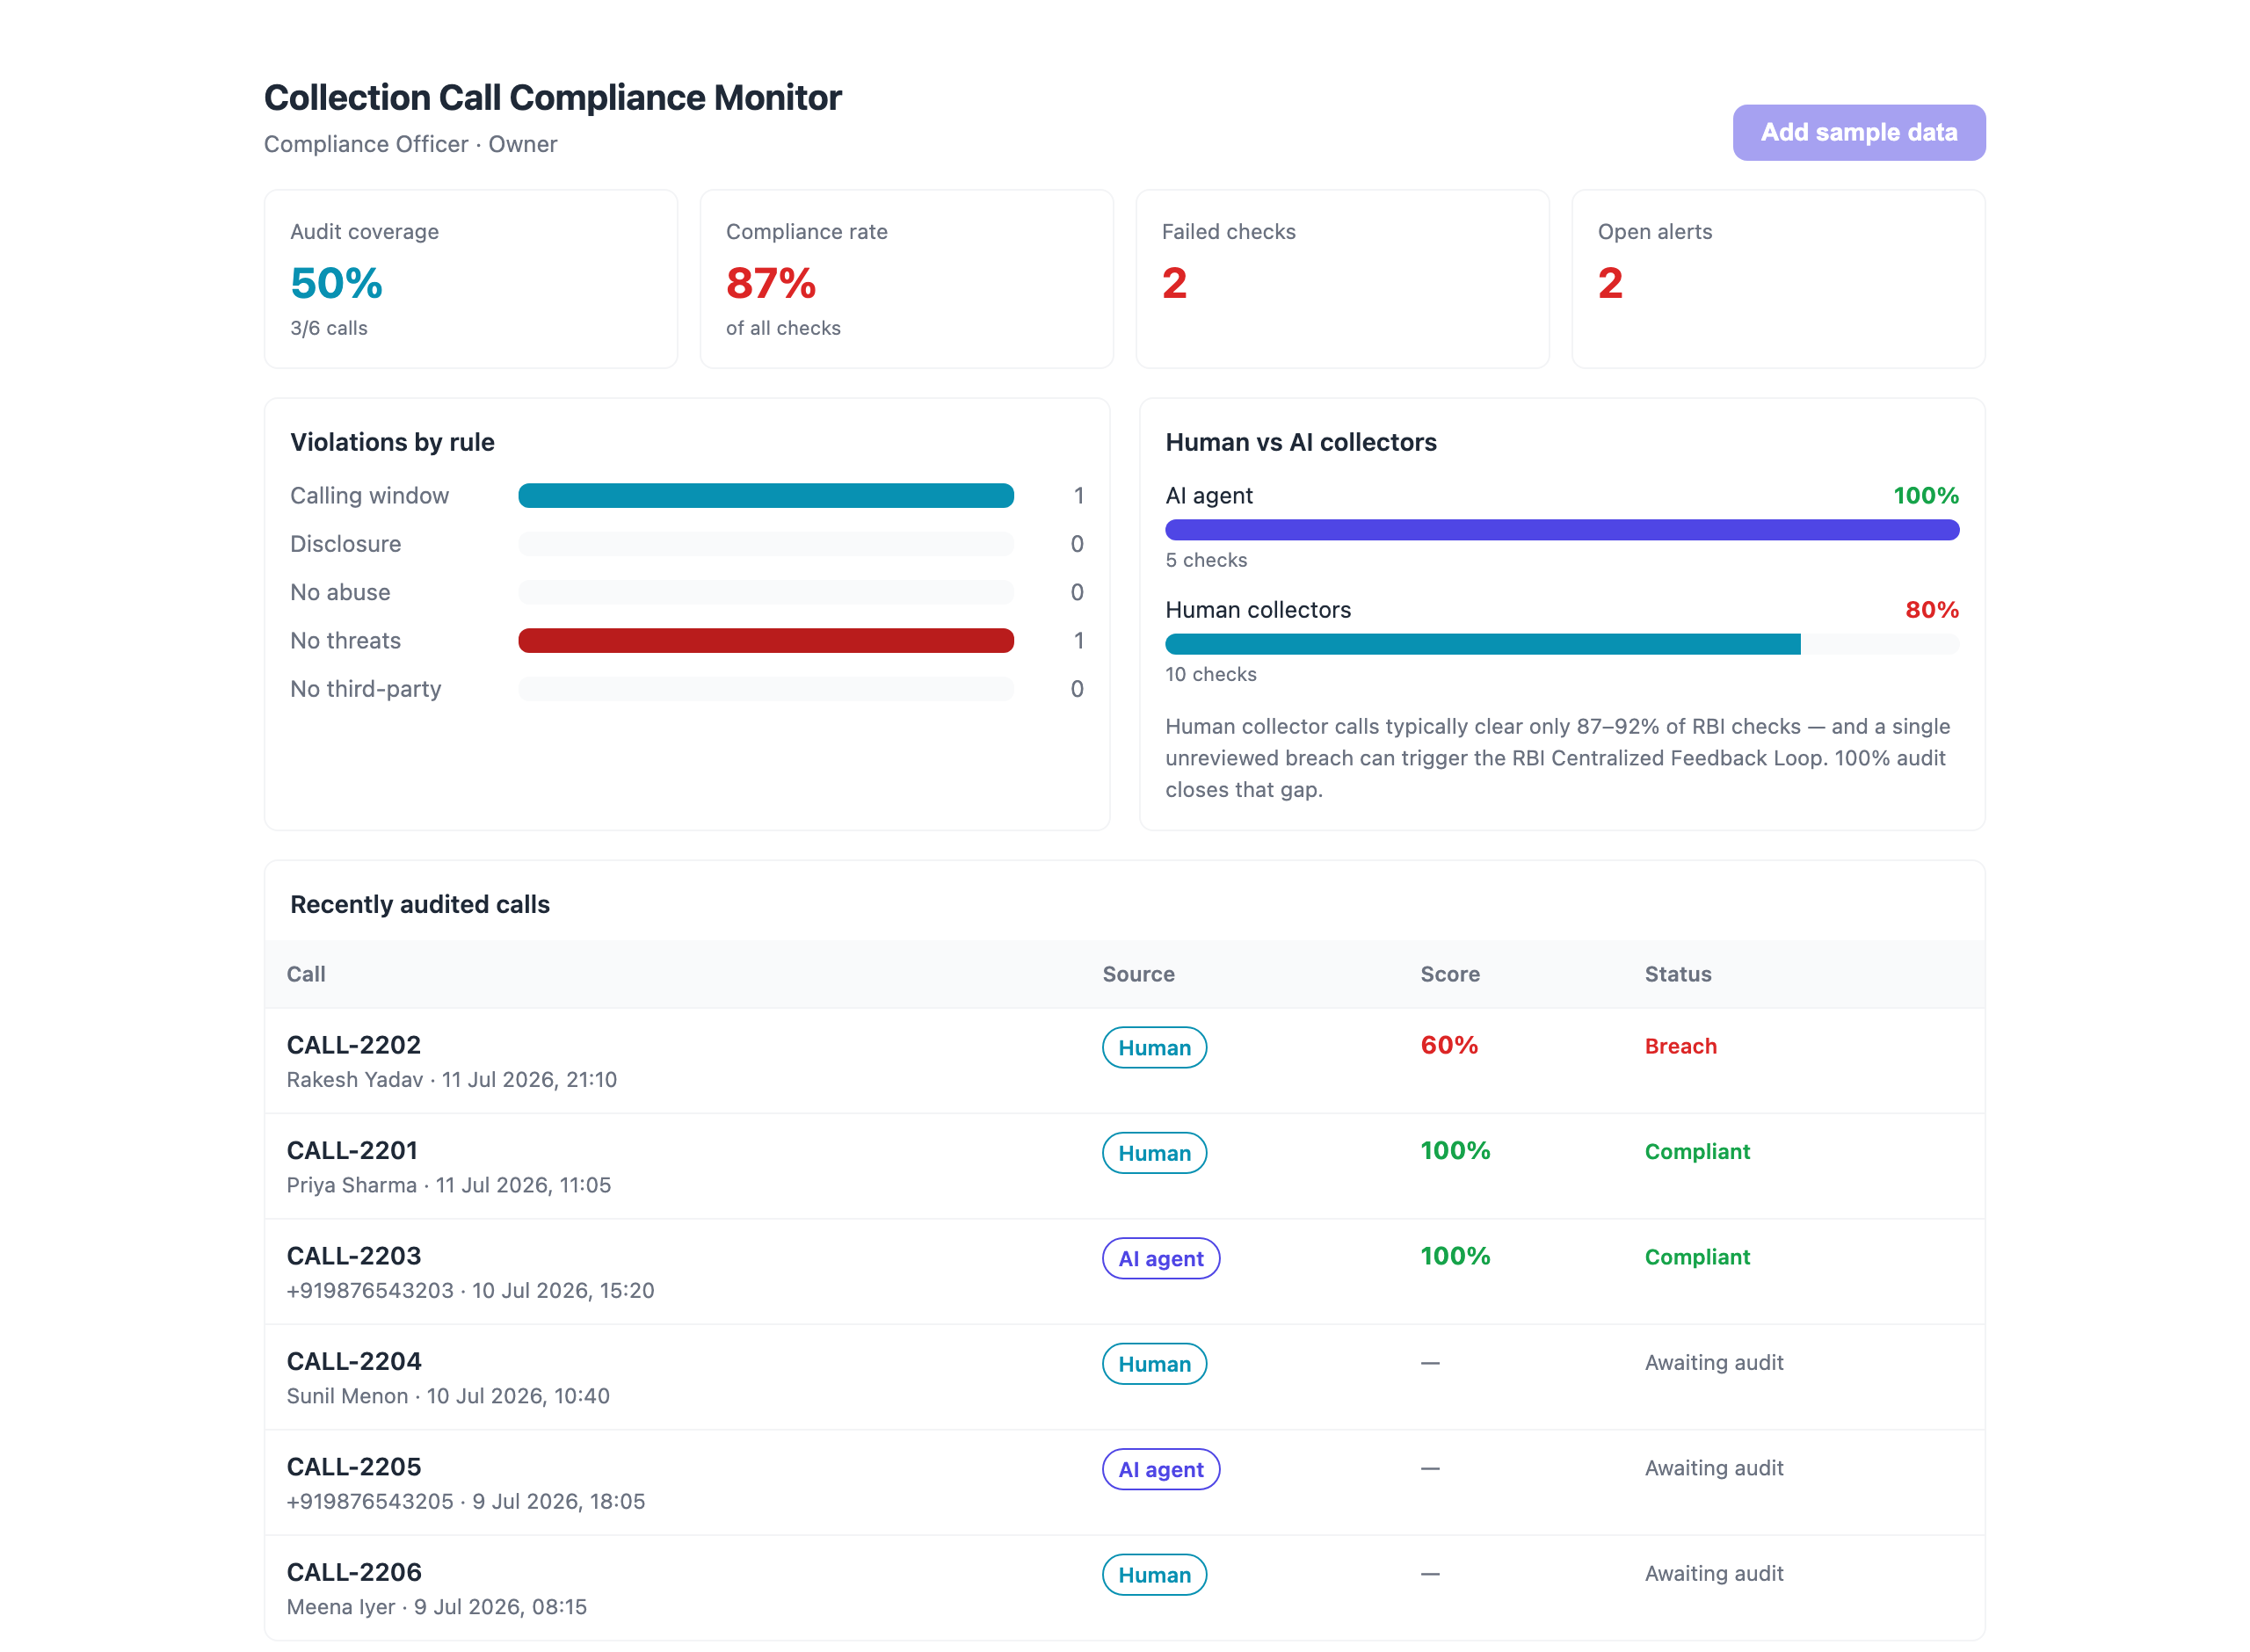Click the No threats rule label
This screenshot has width=2250, height=1652.
pos(345,640)
